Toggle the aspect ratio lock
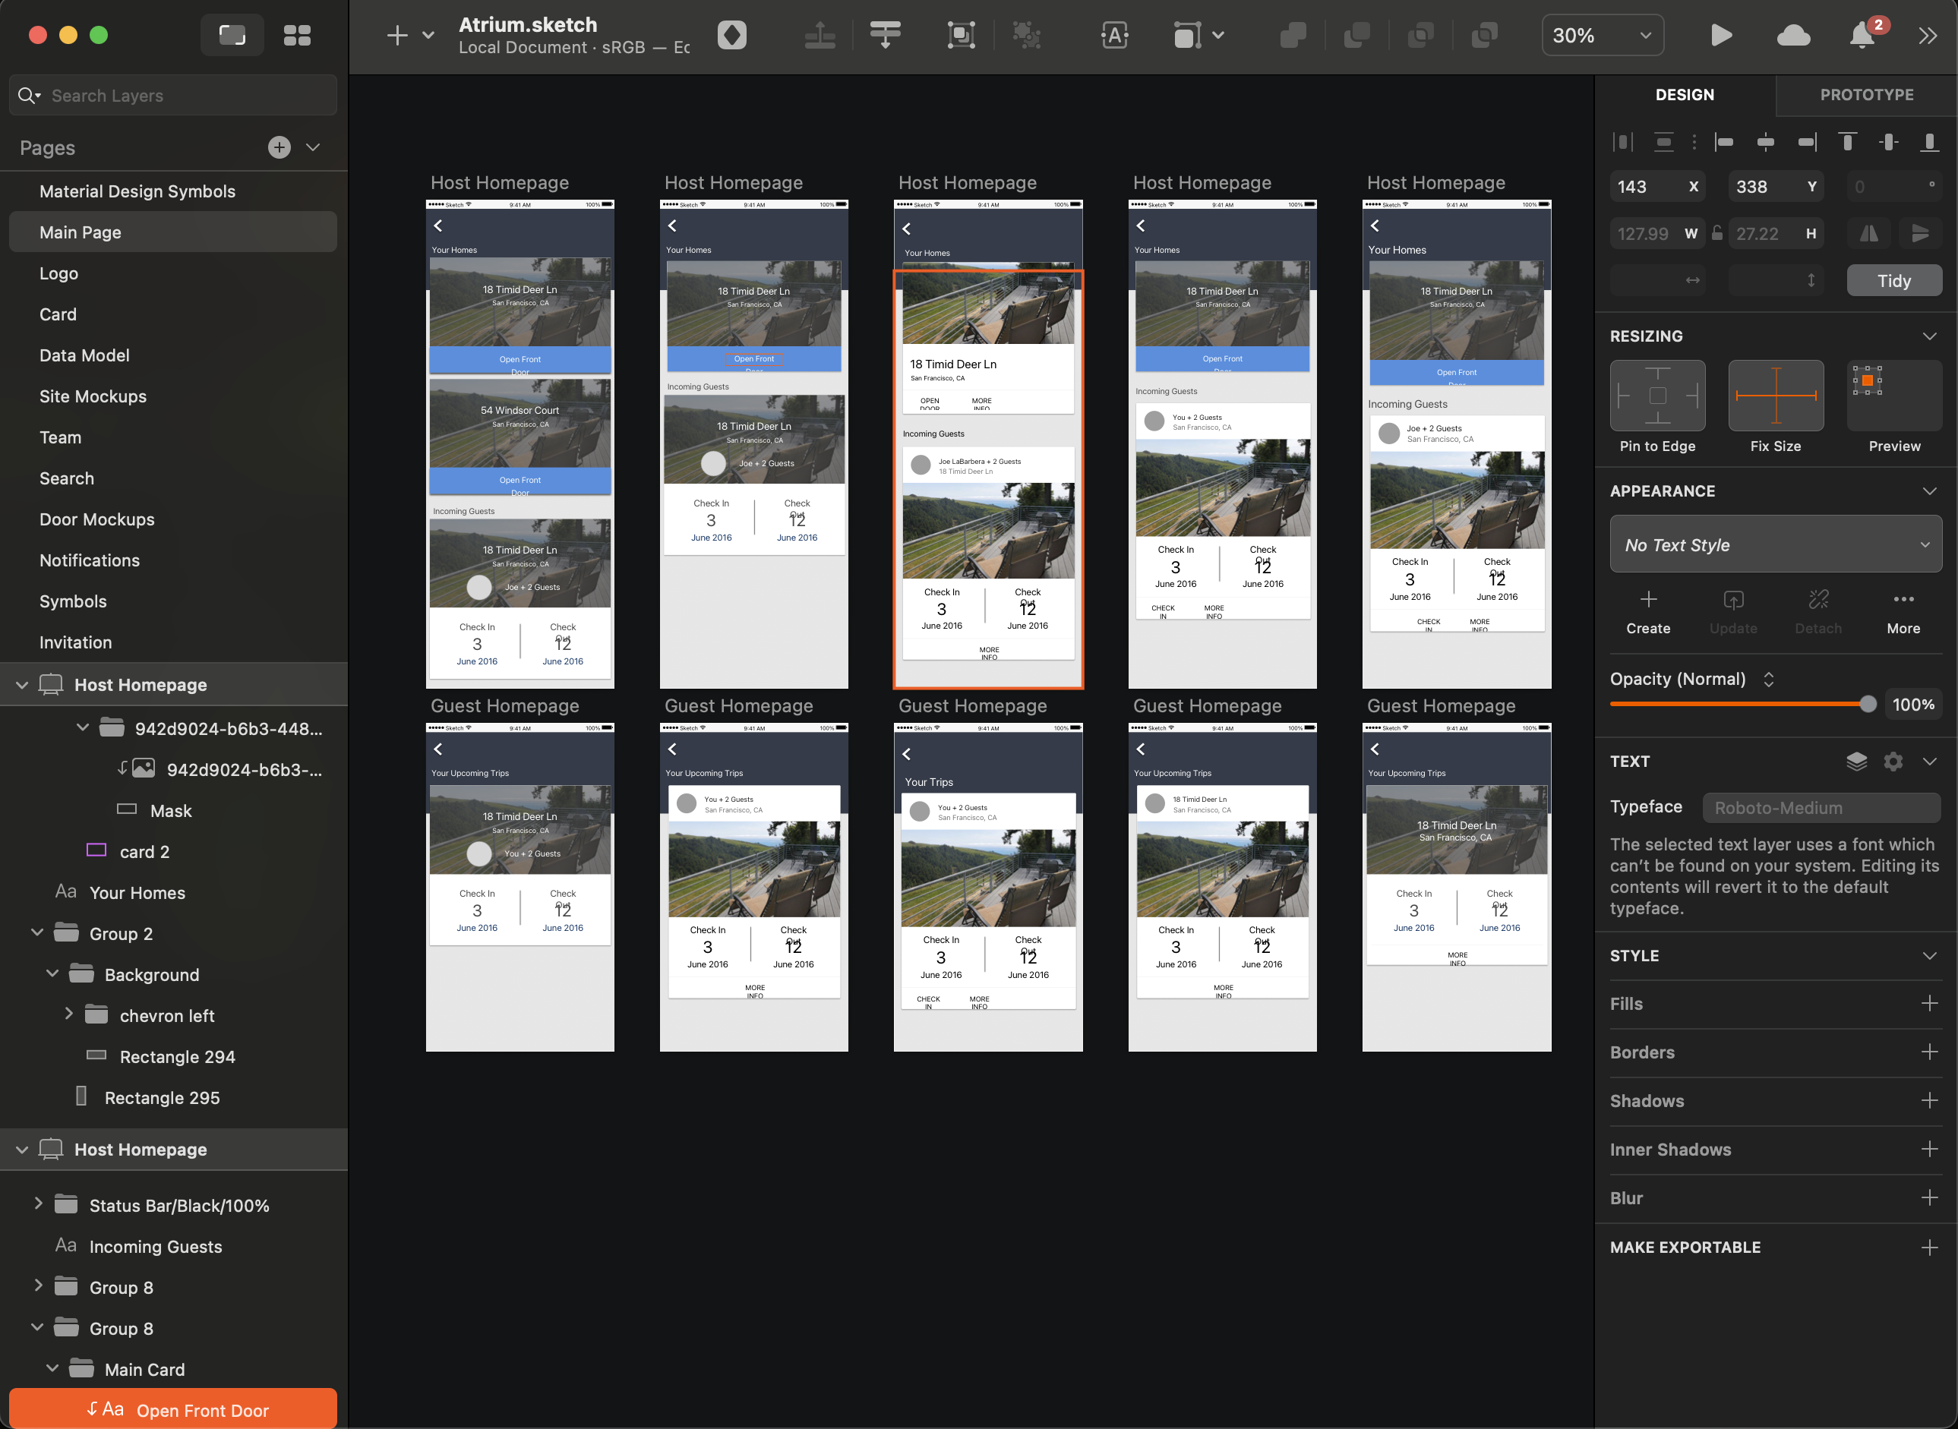 tap(1716, 232)
